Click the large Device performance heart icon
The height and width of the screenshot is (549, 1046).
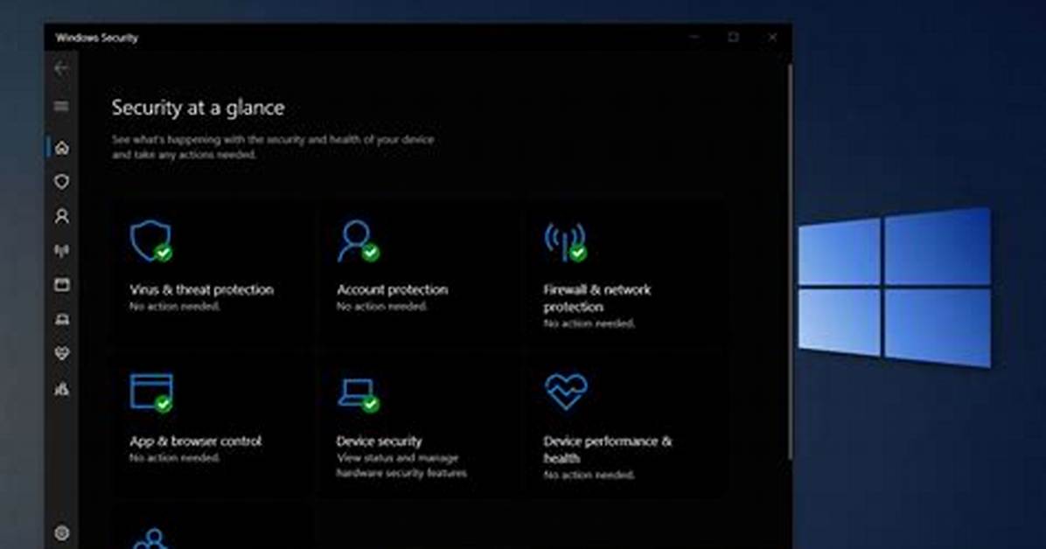pyautogui.click(x=566, y=392)
